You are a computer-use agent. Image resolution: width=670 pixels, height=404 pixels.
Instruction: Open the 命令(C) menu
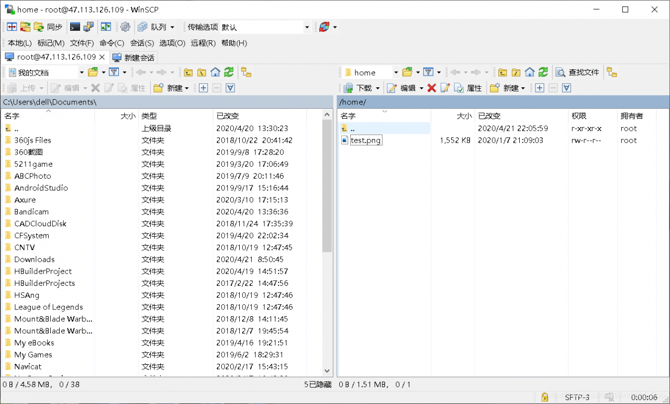tap(111, 43)
